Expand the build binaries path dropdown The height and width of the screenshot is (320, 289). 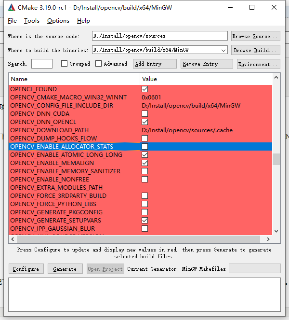click(x=223, y=50)
